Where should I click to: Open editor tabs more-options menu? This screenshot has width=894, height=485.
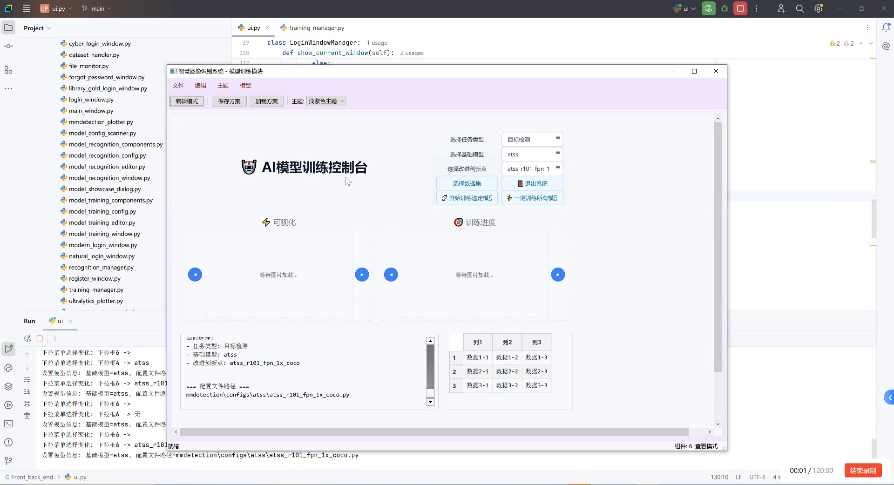tap(867, 28)
